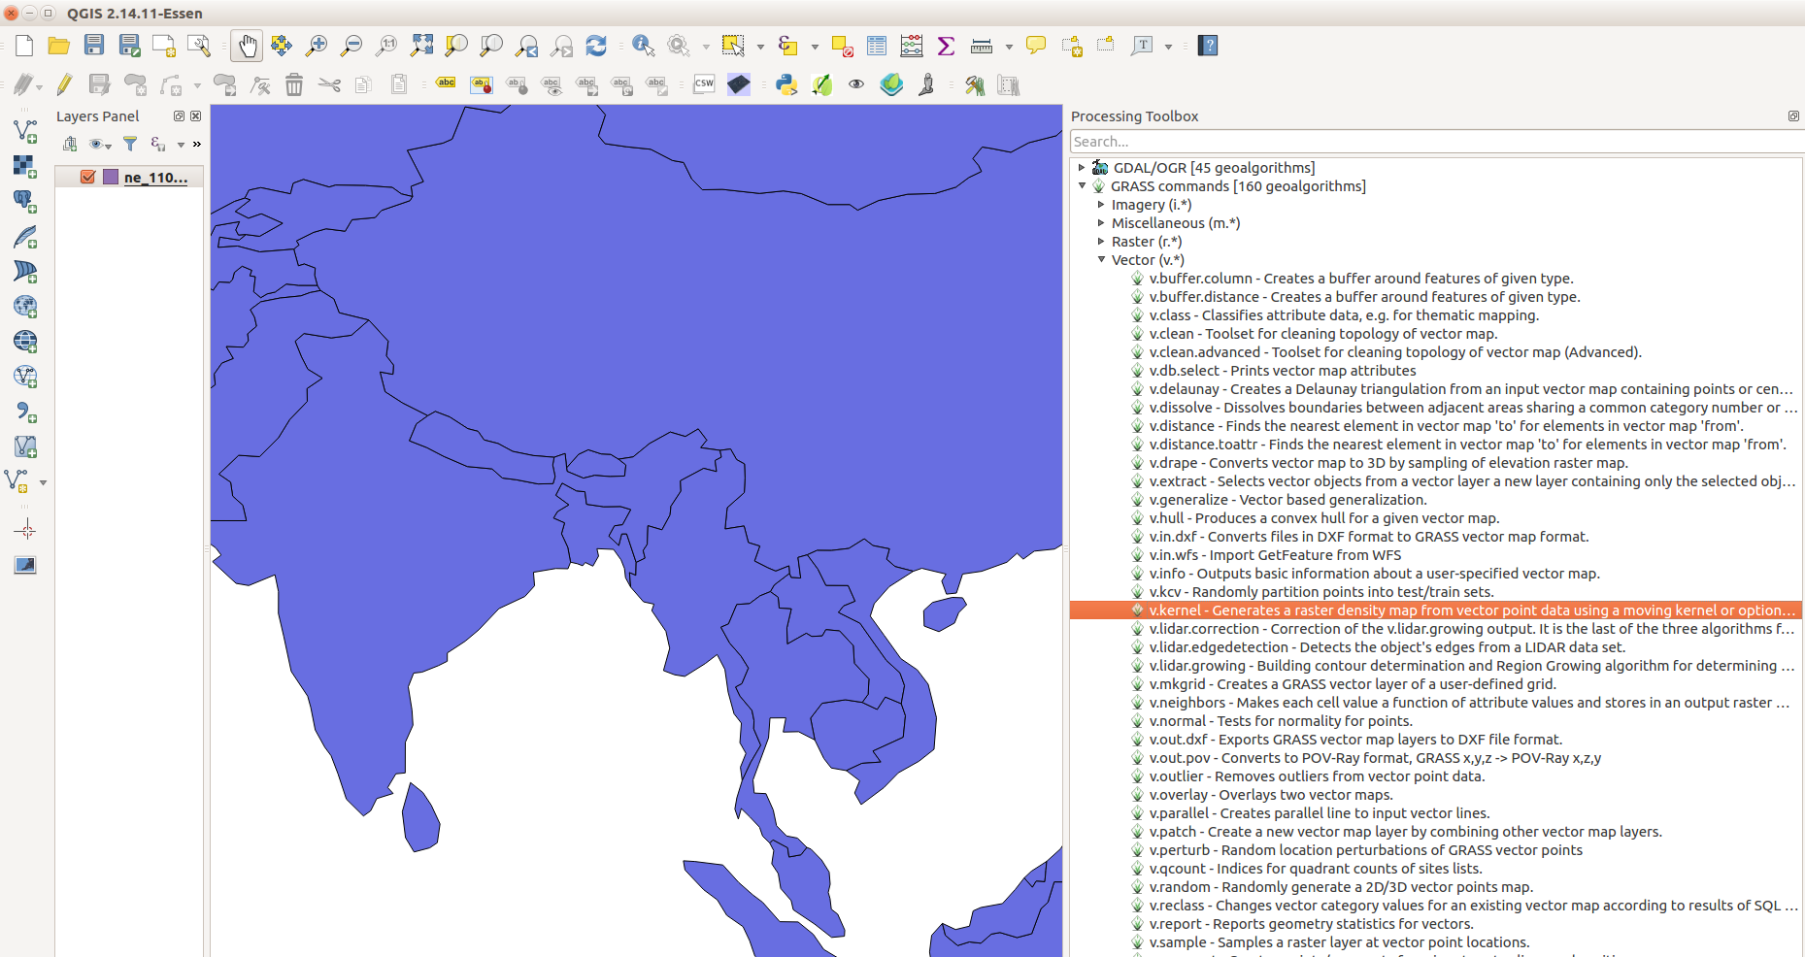Save the project using the floppy disk icon
The width and height of the screenshot is (1805, 957).
point(94,46)
